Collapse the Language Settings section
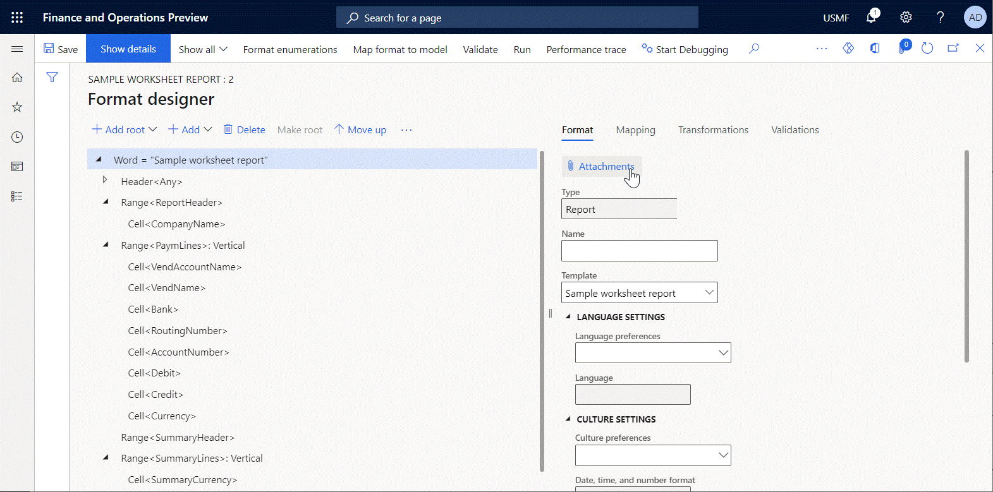The height and width of the screenshot is (492, 993). pos(568,317)
